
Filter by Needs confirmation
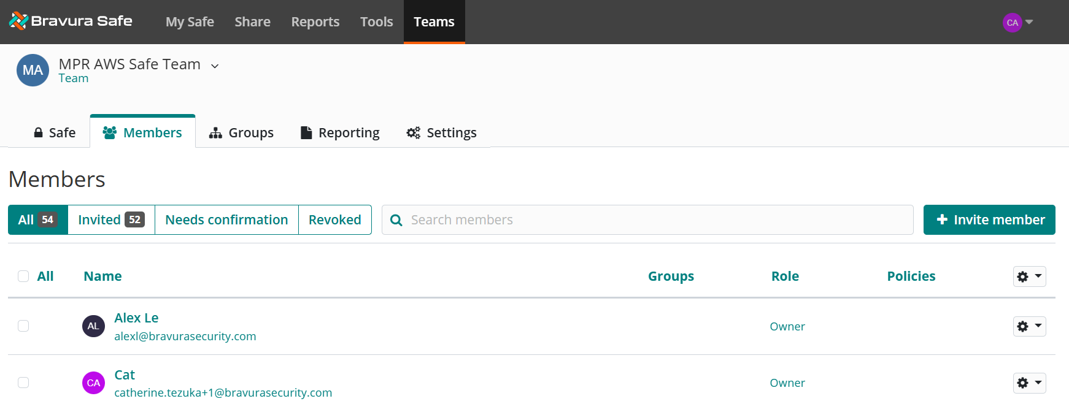(226, 219)
